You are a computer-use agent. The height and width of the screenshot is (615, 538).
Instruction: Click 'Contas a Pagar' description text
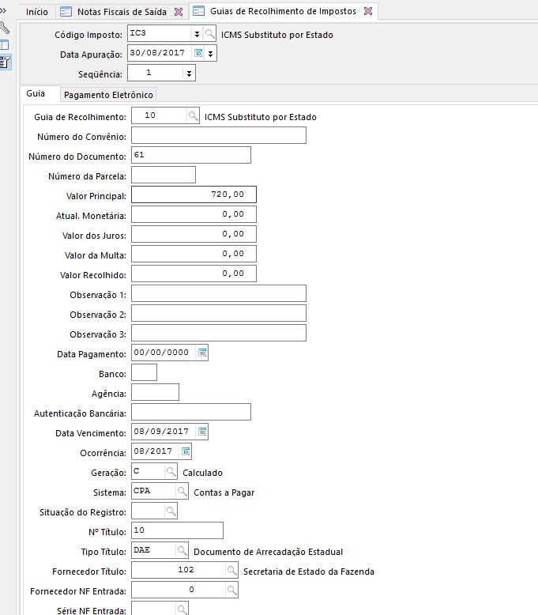[224, 492]
